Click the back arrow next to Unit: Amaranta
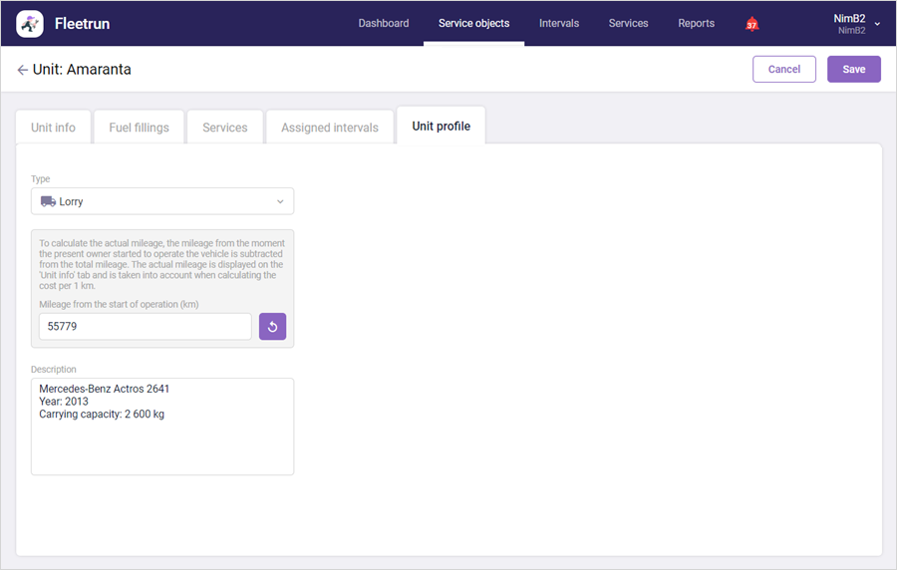The height and width of the screenshot is (570, 897). tap(22, 70)
